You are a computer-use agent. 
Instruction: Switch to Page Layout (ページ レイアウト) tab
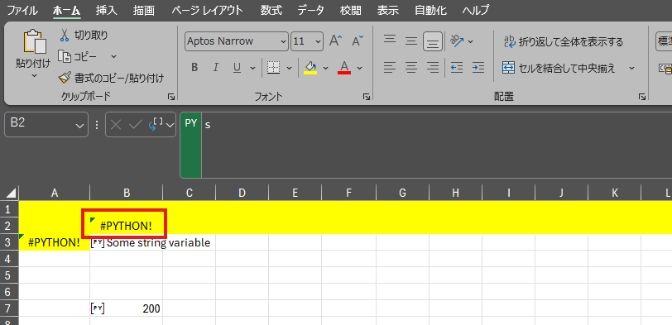pos(207,10)
